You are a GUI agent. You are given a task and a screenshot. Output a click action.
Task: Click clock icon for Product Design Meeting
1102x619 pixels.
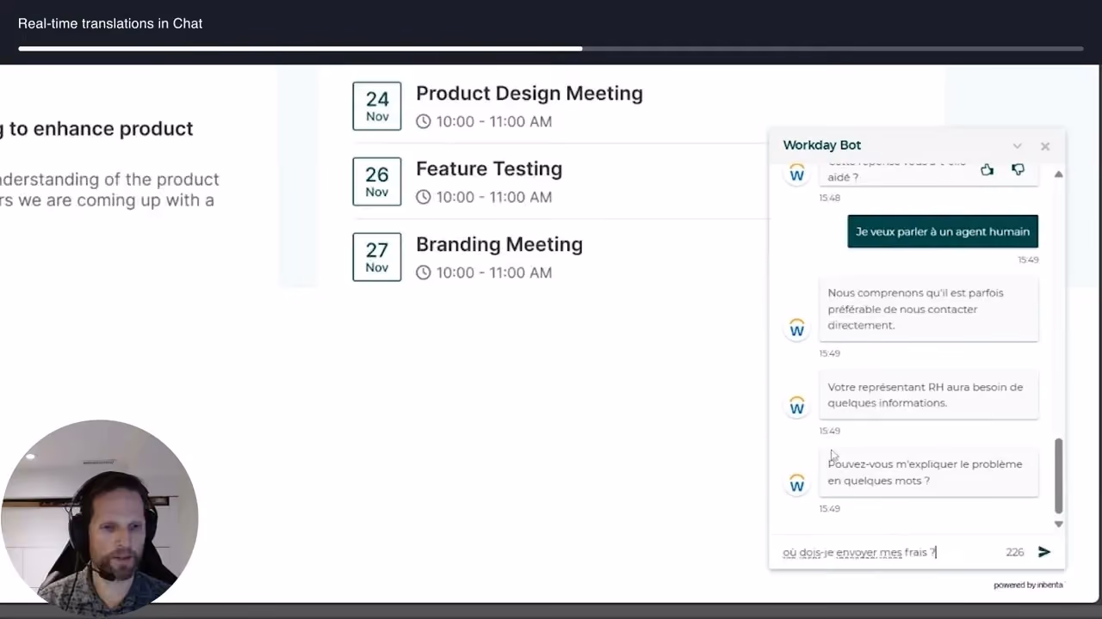point(423,121)
